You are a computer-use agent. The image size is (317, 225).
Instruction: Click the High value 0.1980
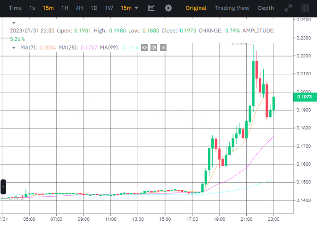tap(117, 31)
